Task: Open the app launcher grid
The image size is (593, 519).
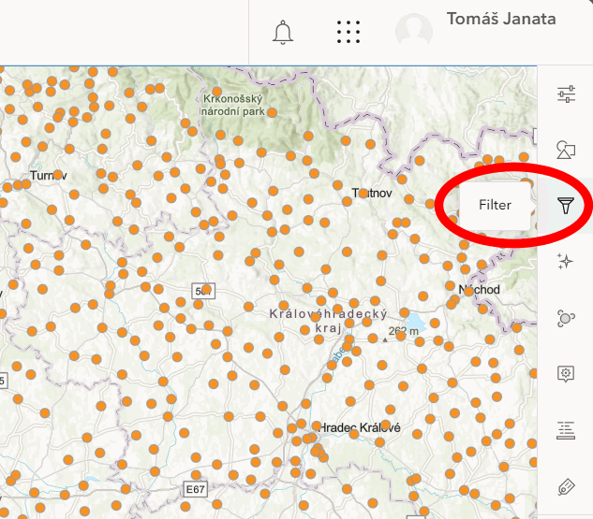Action: 348,32
